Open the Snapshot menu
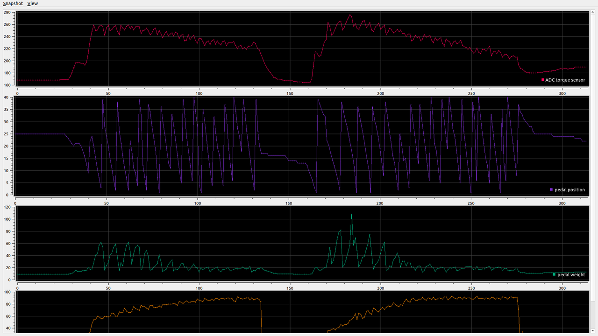This screenshot has height=336, width=598. click(13, 3)
